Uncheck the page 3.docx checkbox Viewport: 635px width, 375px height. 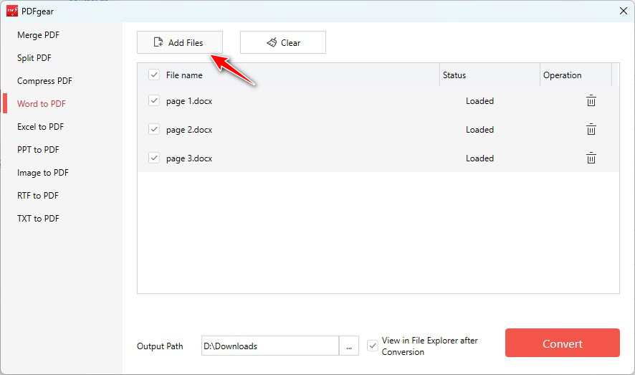(154, 158)
